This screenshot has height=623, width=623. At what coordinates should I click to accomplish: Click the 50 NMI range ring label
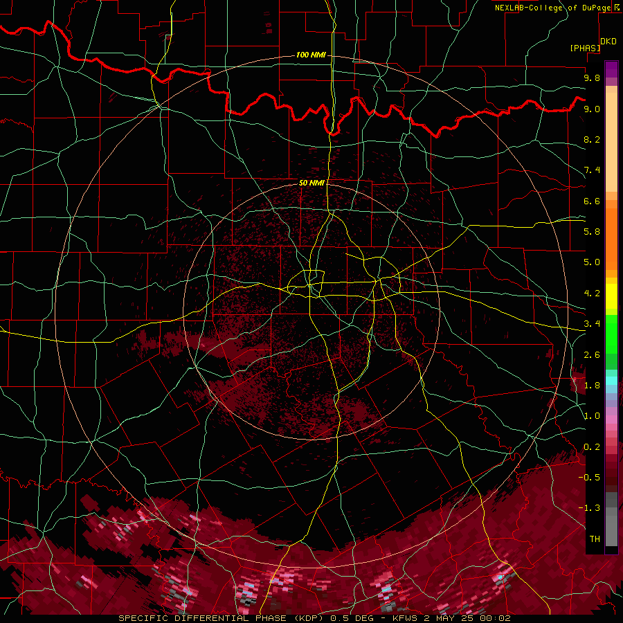(312, 183)
